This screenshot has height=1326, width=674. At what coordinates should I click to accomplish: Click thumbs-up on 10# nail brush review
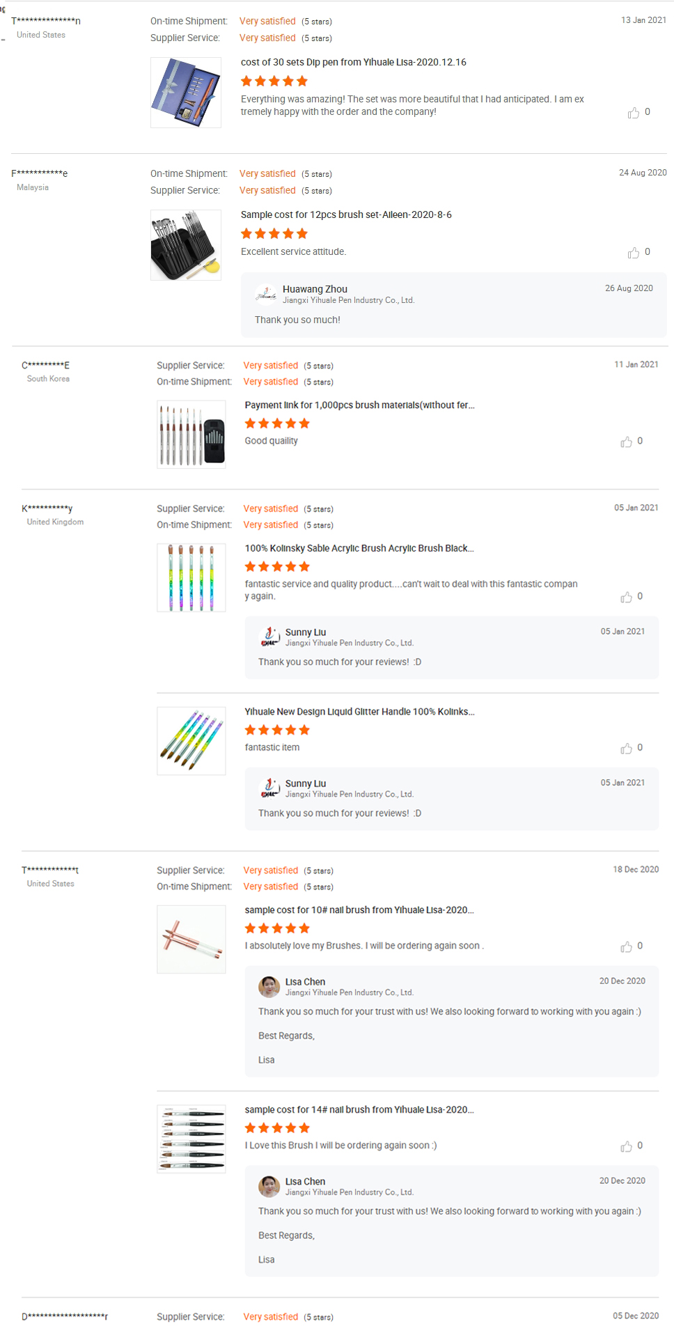pos(627,947)
